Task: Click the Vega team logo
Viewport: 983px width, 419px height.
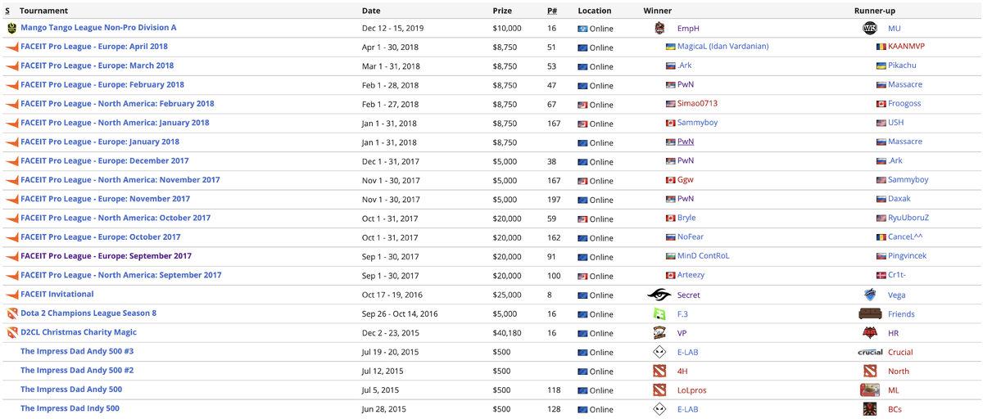Action: pyautogui.click(x=870, y=295)
